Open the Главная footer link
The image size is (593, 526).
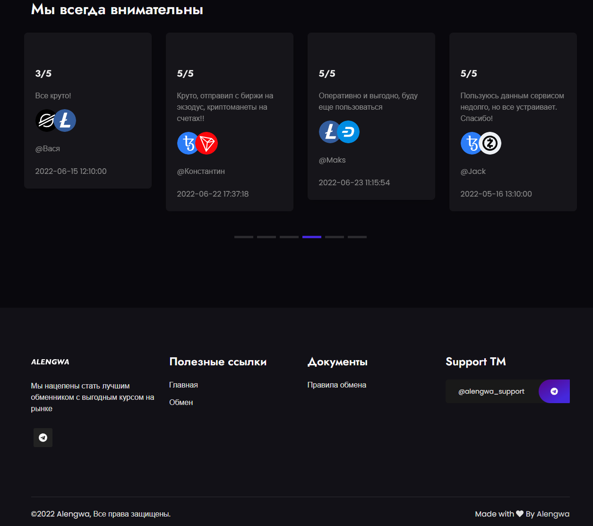click(x=183, y=385)
